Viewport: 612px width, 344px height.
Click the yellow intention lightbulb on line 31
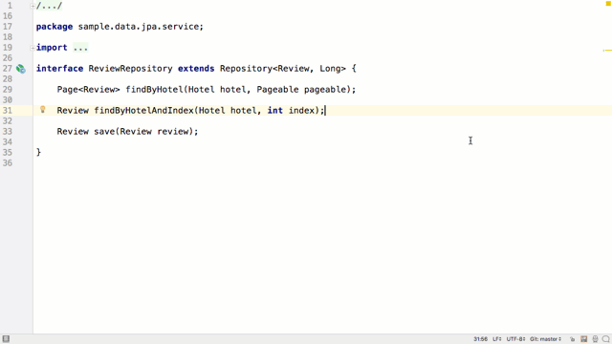[x=43, y=110]
